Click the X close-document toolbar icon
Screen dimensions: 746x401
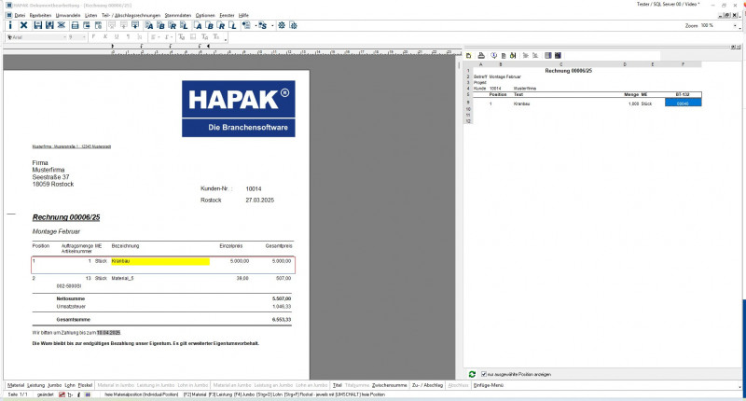pos(24,26)
